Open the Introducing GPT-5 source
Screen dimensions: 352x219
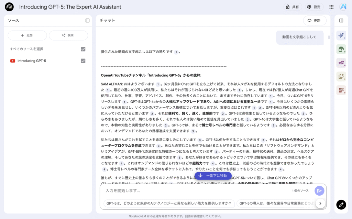click(32, 61)
